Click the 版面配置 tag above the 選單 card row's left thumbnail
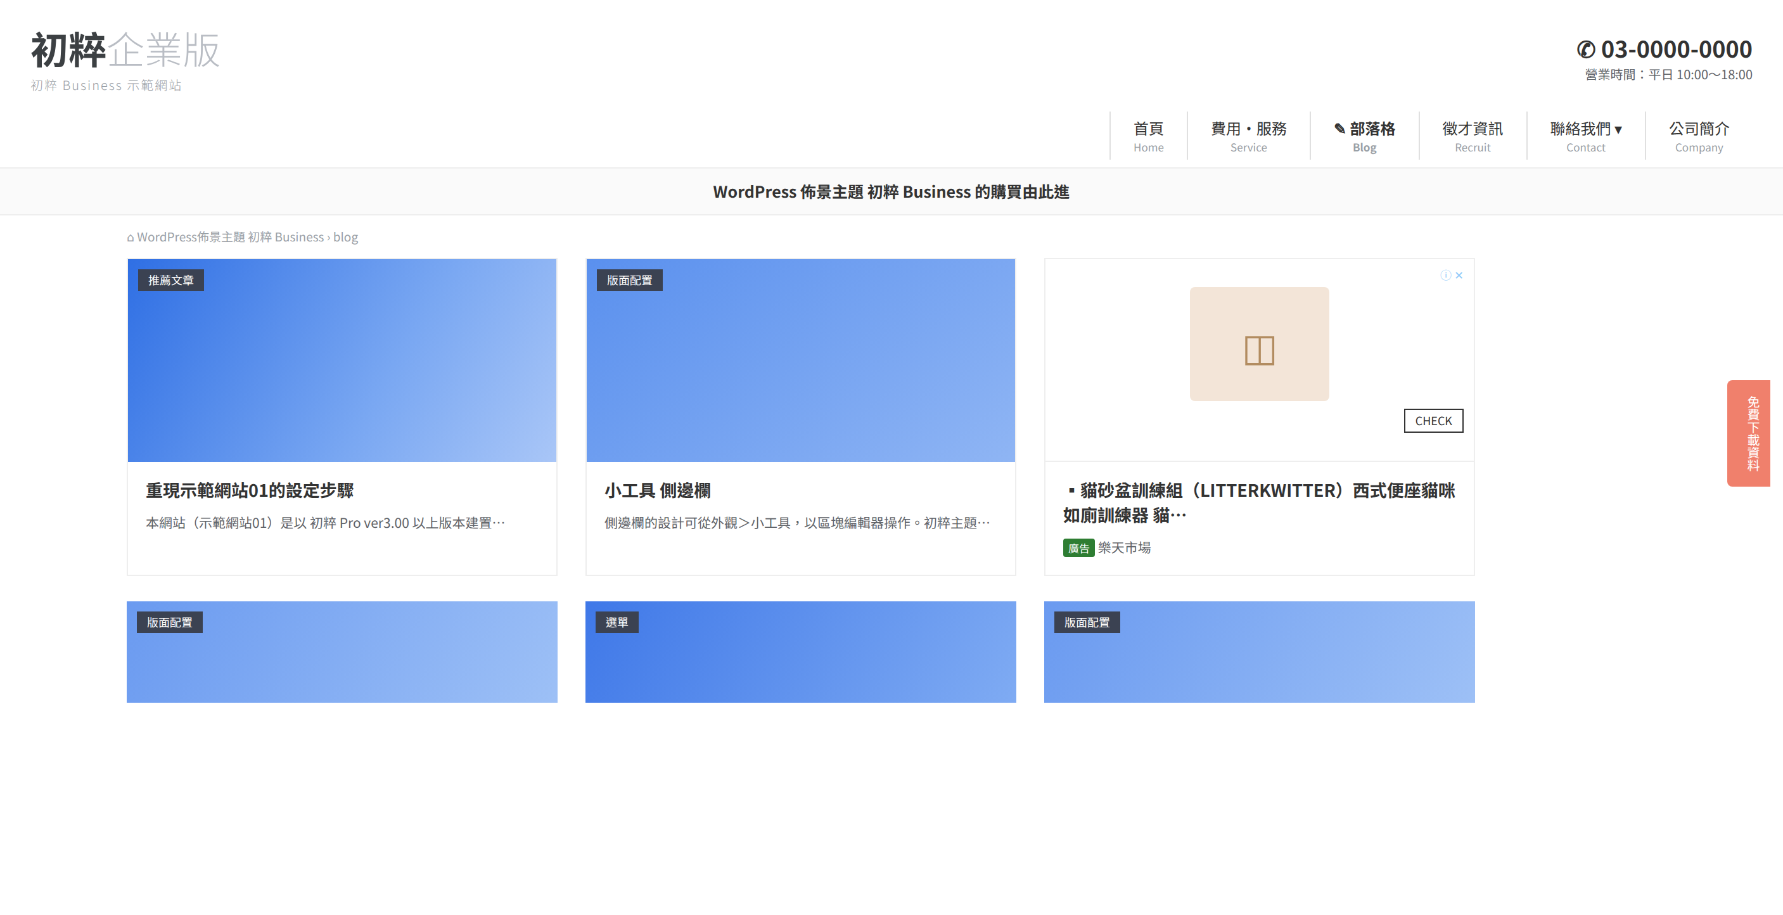Screen dimensions: 1783x915 tap(170, 622)
